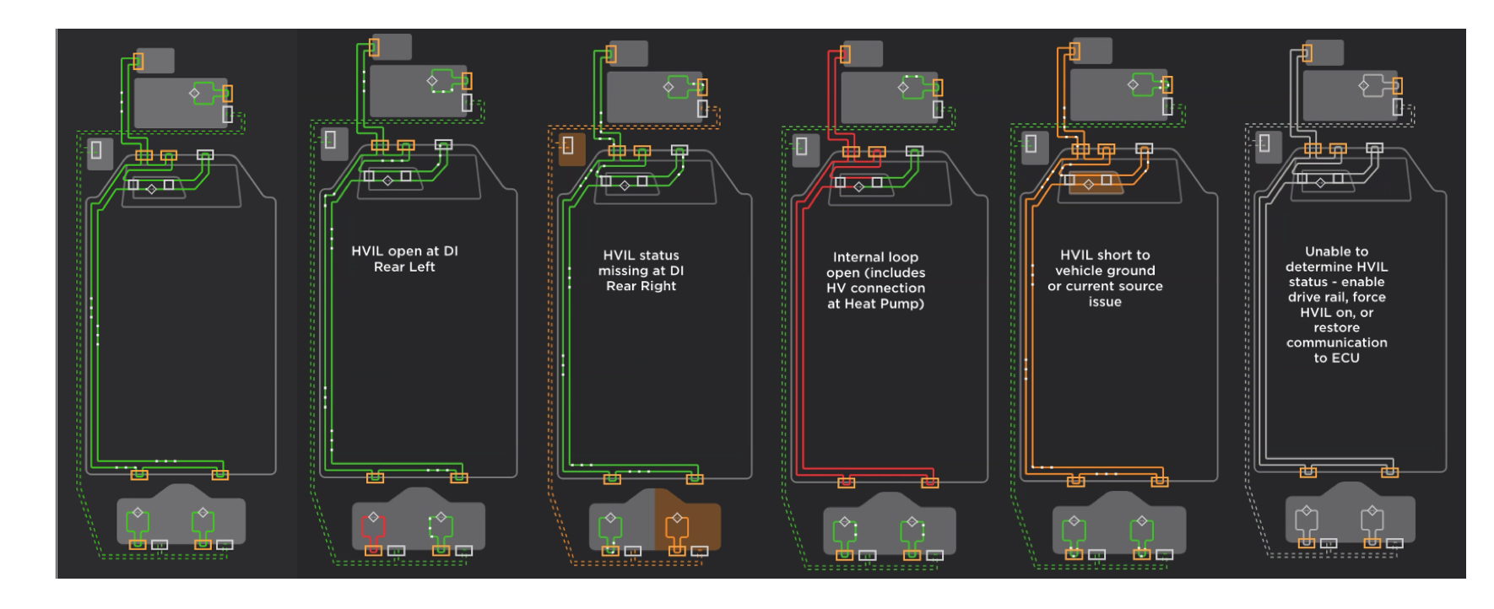Select green front module symbol in first diagram
Screen dimensions: 1494x609
(203, 94)
